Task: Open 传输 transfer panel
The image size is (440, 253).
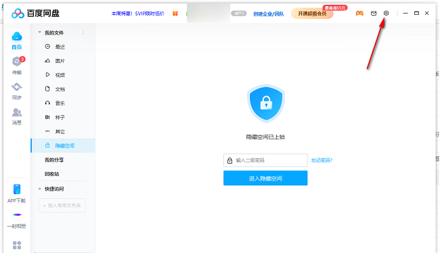Action: 17,66
